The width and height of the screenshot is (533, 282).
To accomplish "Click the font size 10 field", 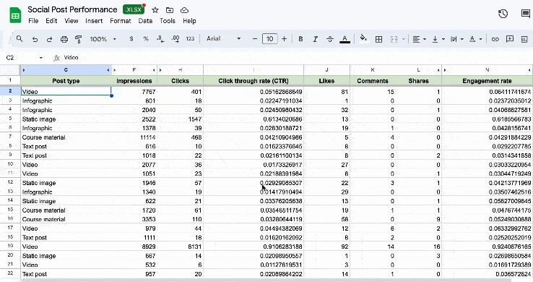I will 269,39.
